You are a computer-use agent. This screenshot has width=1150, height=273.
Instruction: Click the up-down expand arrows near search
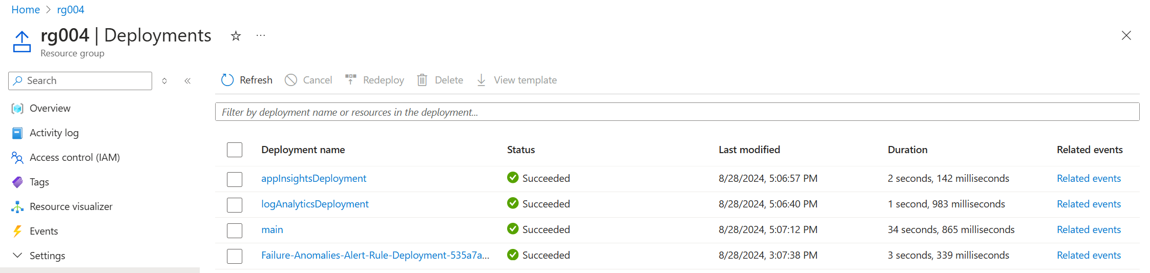164,81
